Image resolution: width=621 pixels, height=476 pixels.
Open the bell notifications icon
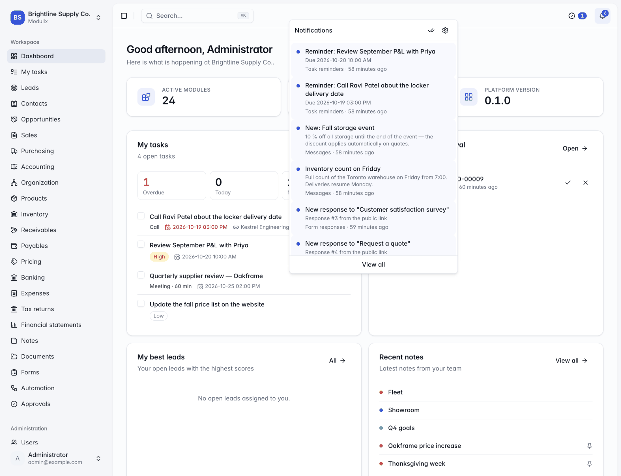point(602,16)
